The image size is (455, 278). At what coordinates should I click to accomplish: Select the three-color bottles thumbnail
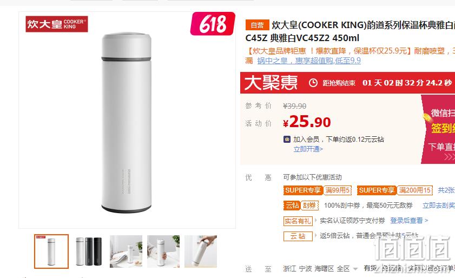pyautogui.click(x=89, y=251)
